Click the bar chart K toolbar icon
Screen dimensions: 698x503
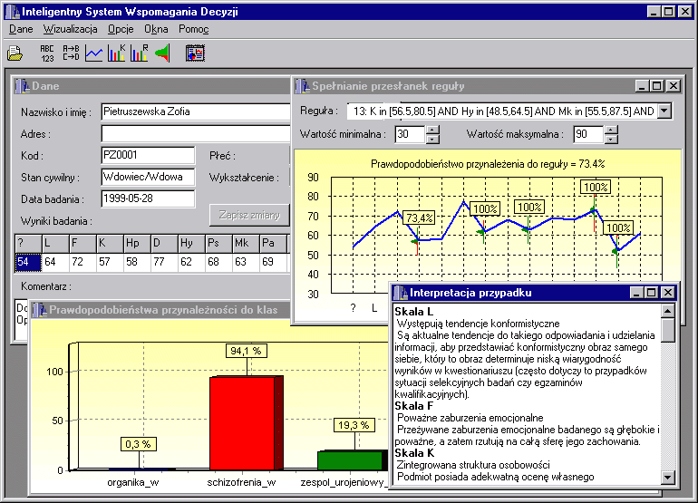tap(117, 53)
